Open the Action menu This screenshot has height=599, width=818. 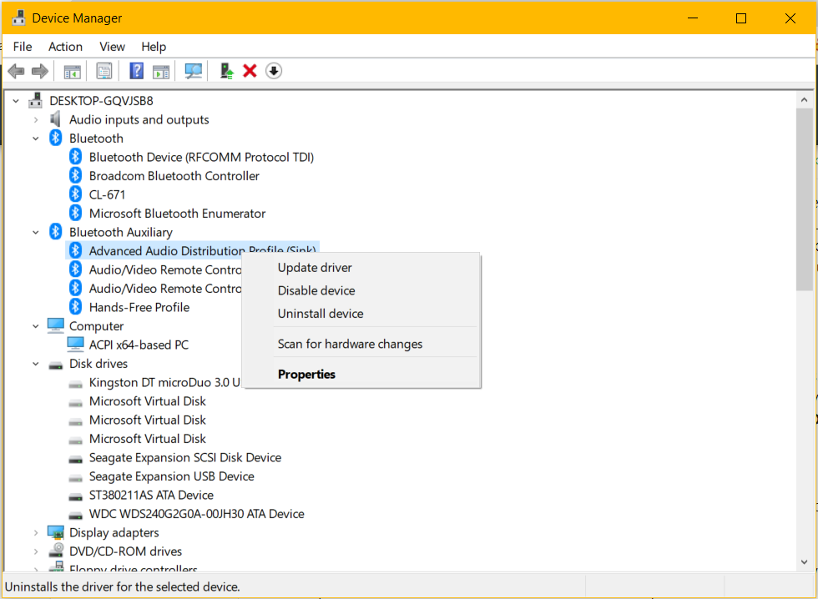coord(65,47)
